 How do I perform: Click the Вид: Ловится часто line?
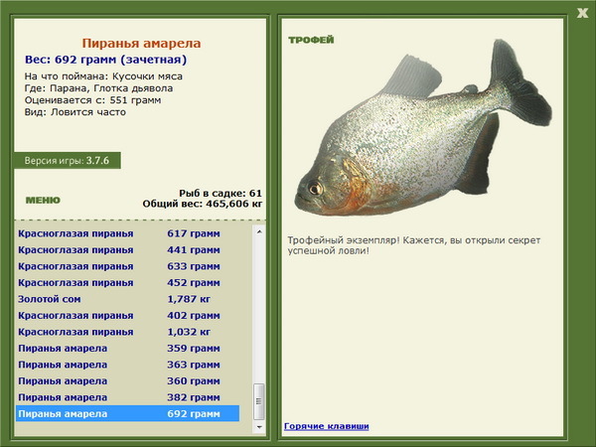75,112
